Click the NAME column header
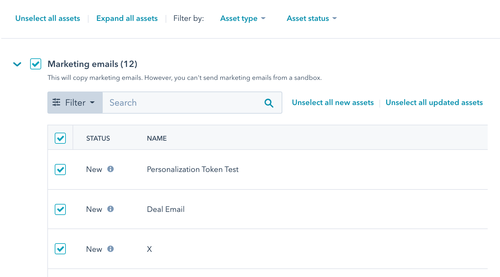This screenshot has height=277, width=500. click(157, 138)
